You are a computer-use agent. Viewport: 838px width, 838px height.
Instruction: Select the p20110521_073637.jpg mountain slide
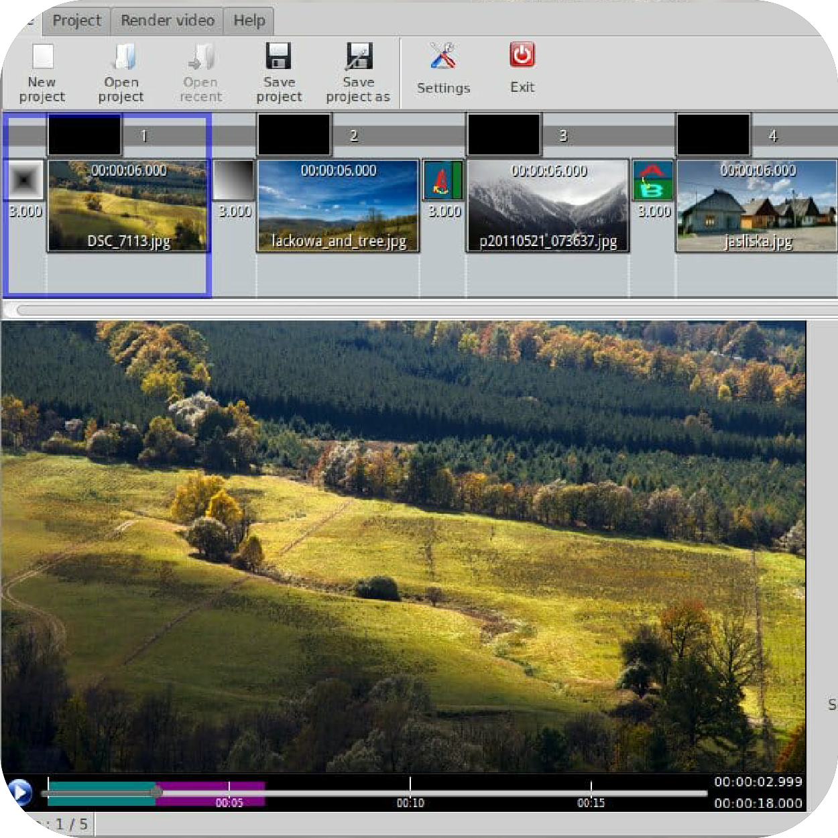pos(548,206)
